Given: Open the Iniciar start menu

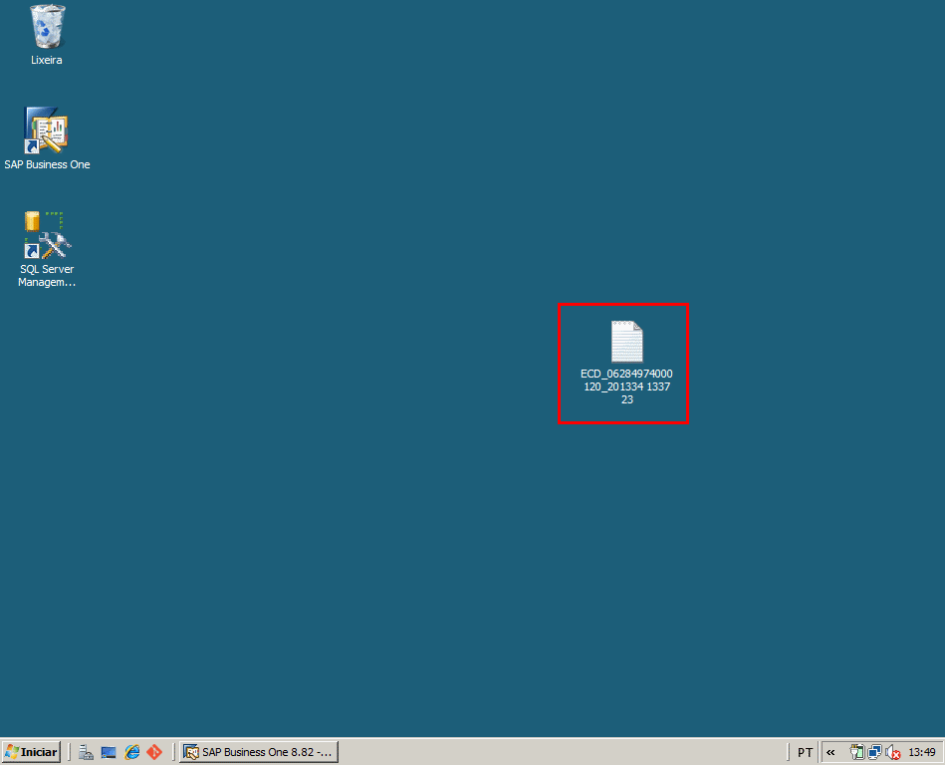Looking at the screenshot, I should click(x=31, y=752).
